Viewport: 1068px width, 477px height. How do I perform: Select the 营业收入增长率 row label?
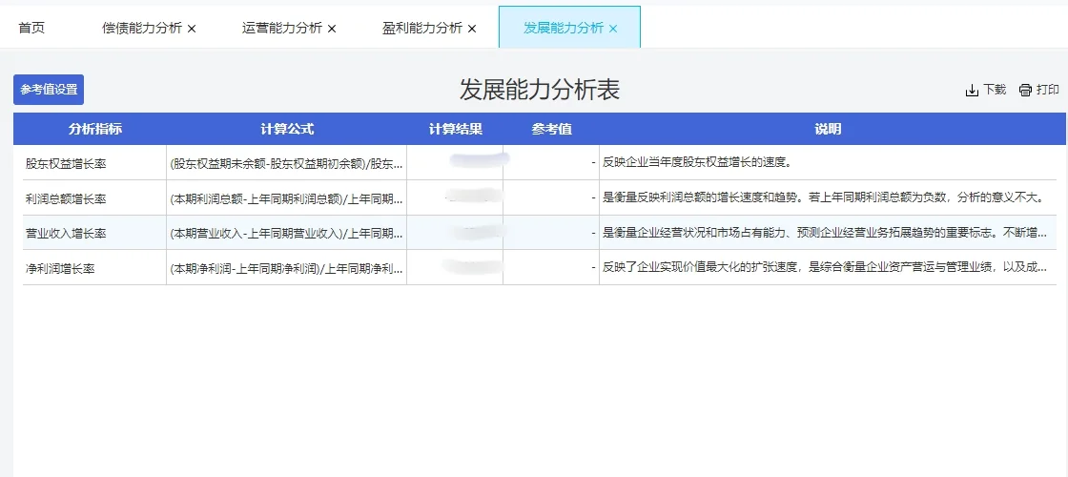(x=66, y=234)
